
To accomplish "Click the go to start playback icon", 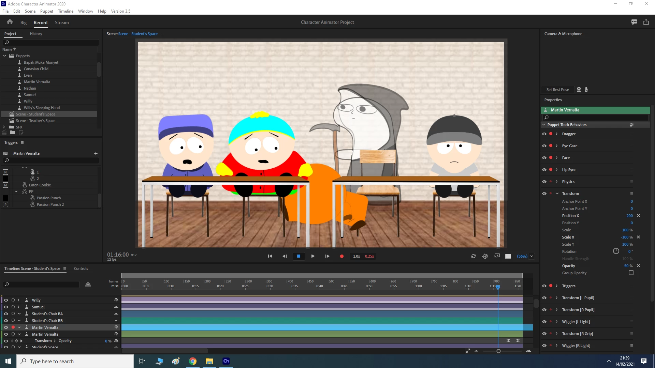I will (270, 256).
